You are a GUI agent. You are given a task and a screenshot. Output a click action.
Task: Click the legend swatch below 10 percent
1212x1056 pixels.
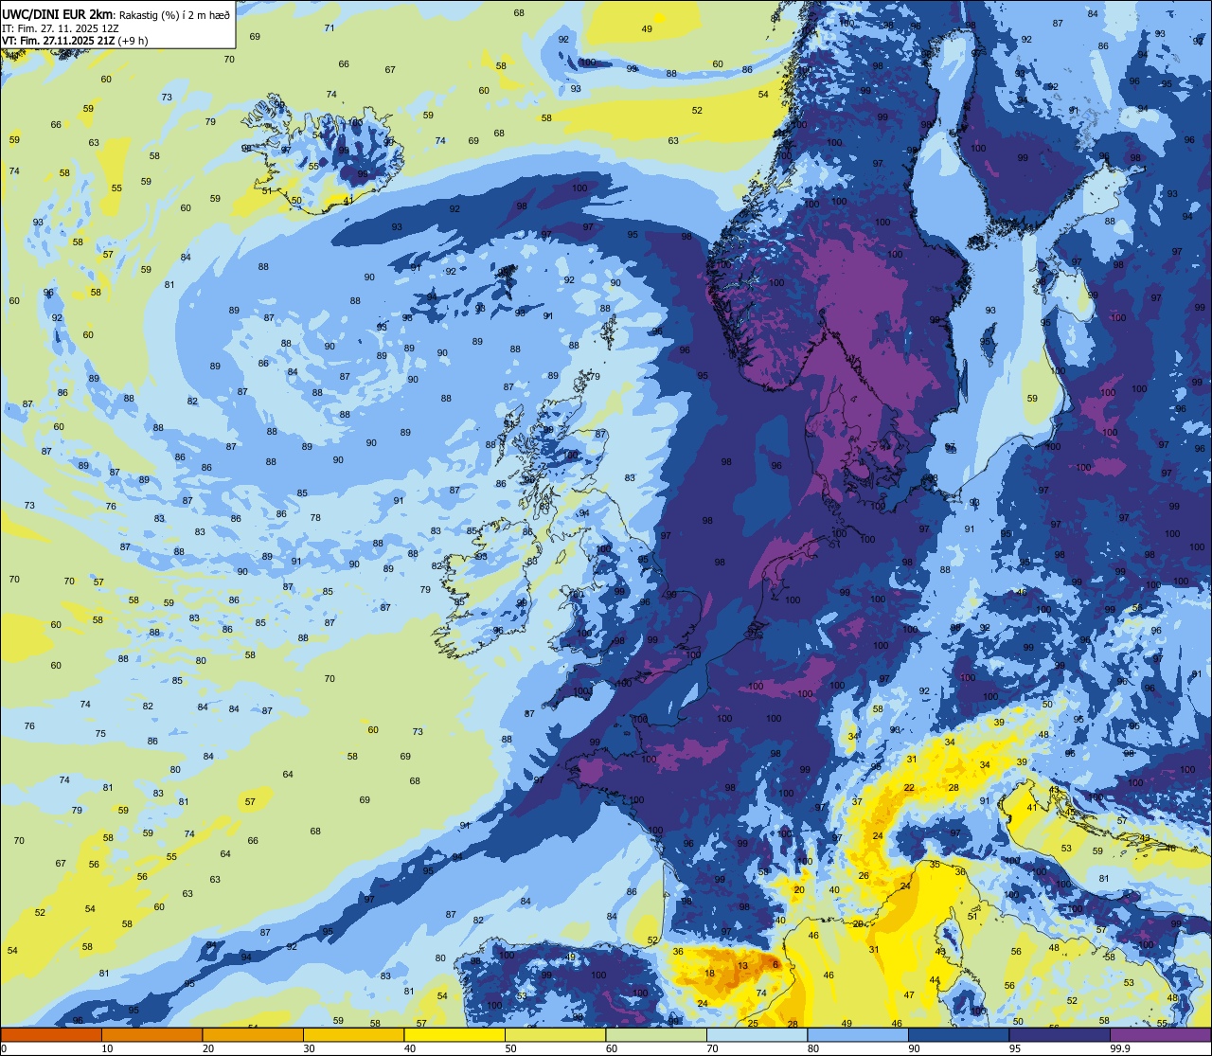(51, 1034)
